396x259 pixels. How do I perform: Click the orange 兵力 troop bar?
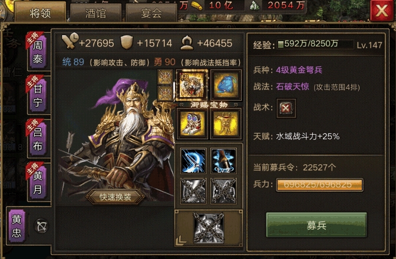[x=319, y=185]
